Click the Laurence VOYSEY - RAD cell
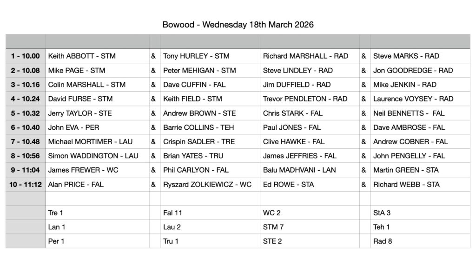The image size is (476, 253). click(413, 99)
